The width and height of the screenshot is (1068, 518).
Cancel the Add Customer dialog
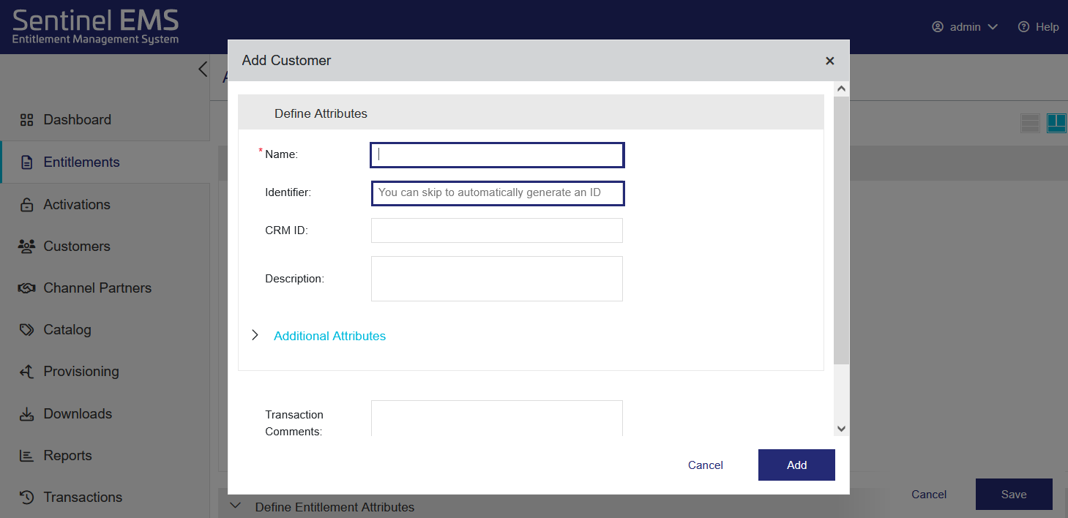[x=705, y=465]
